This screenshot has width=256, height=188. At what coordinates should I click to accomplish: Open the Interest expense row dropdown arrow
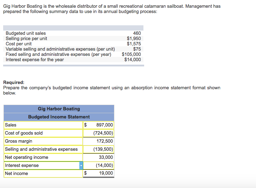pos(81,166)
